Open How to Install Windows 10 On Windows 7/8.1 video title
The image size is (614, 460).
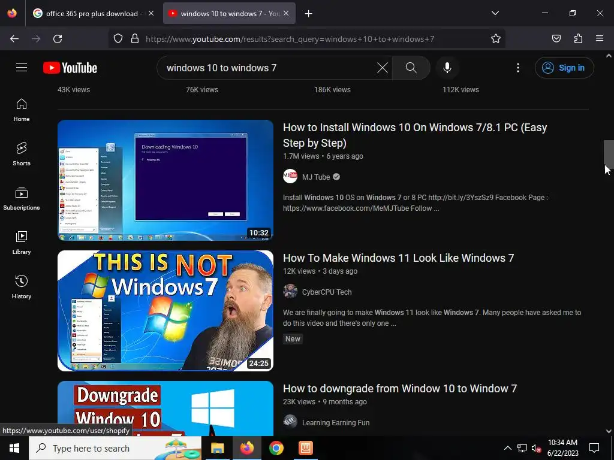coord(415,135)
